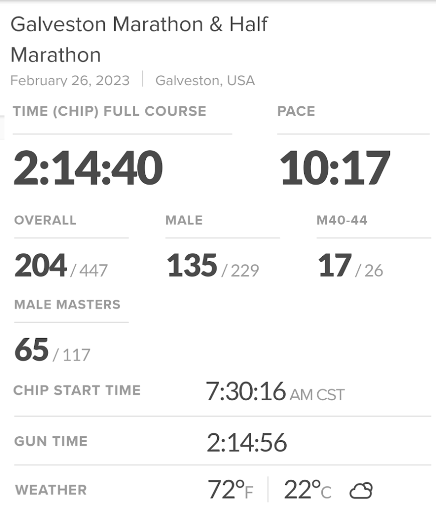Screen dimensions: 436x513
Task: Click the MALE ranking label
Action: [x=184, y=220]
